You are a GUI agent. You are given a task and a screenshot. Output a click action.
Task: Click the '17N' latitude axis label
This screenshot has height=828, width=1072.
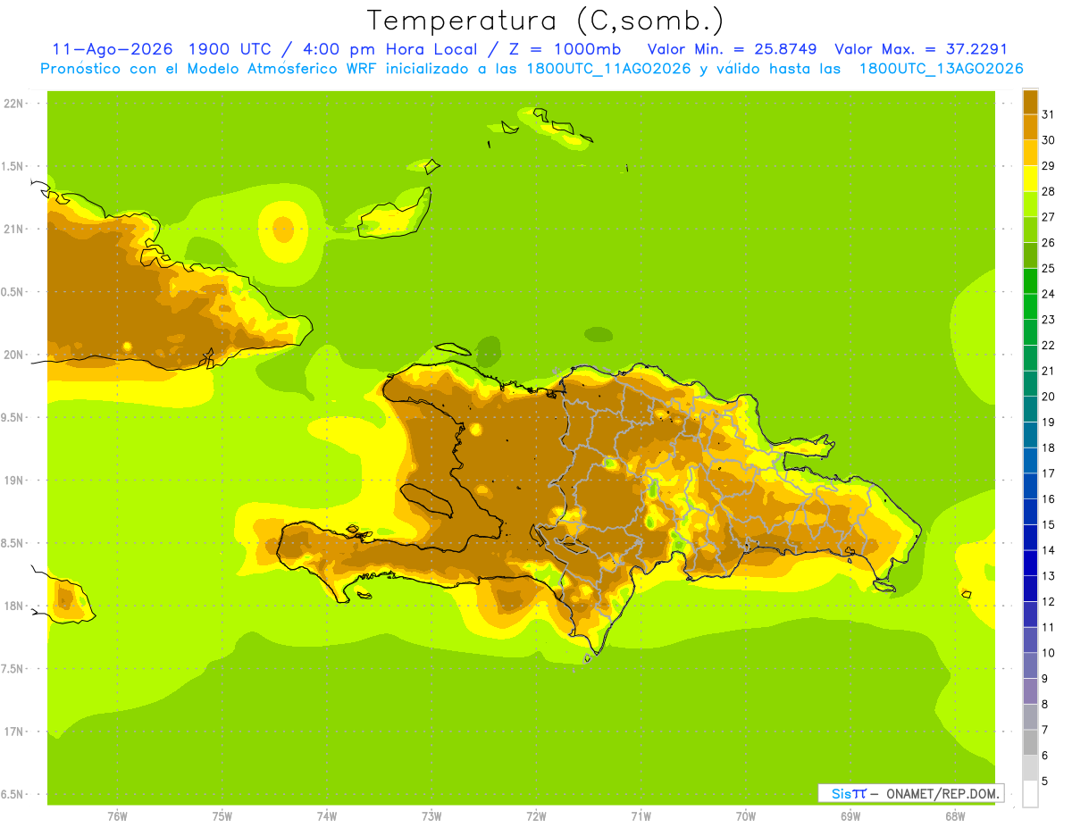point(14,732)
